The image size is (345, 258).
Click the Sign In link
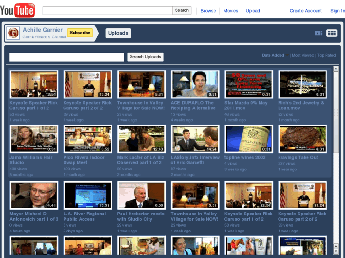point(337,11)
